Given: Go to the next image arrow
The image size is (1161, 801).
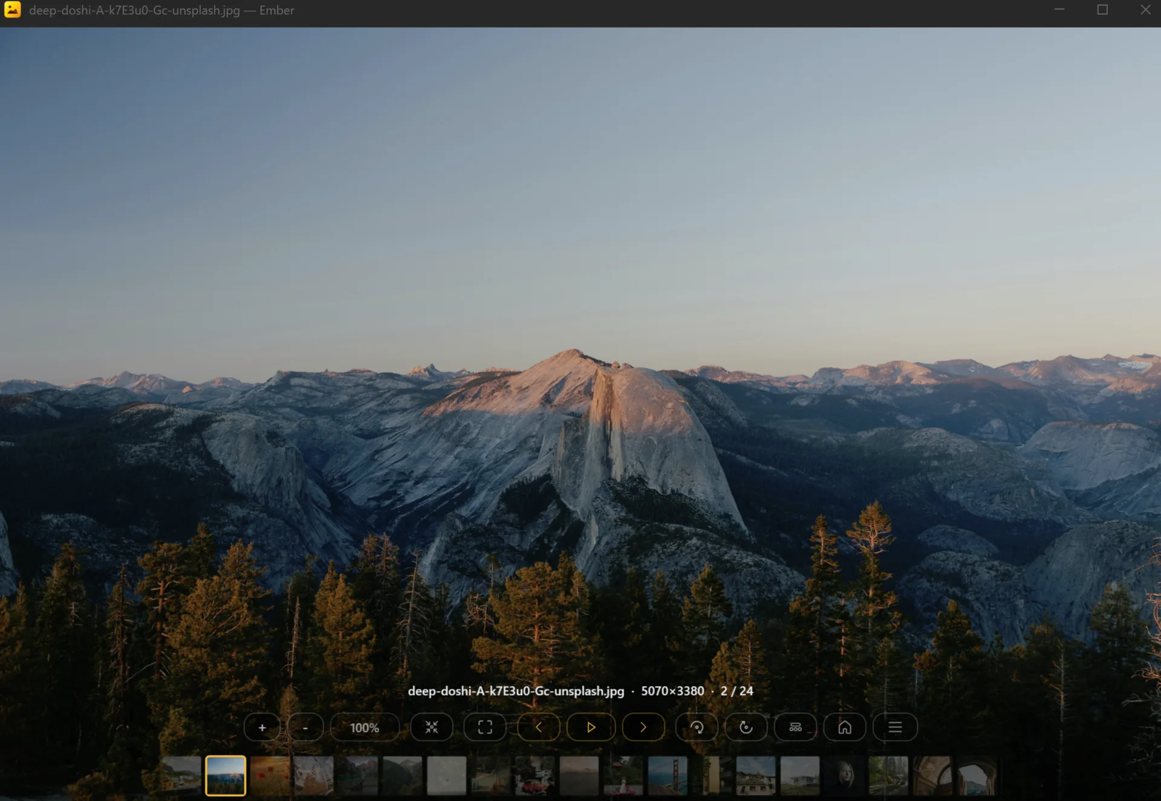Looking at the screenshot, I should click(643, 727).
